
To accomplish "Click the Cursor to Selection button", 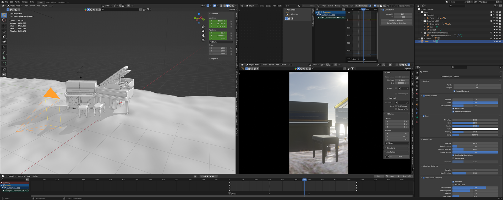I will [x=396, y=20].
